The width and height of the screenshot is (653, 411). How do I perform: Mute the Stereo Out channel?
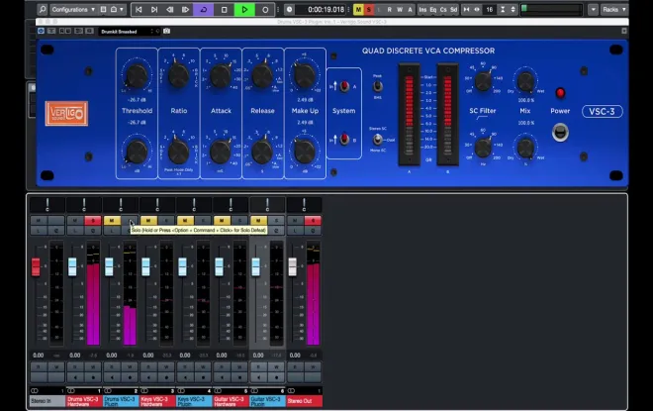(295, 220)
